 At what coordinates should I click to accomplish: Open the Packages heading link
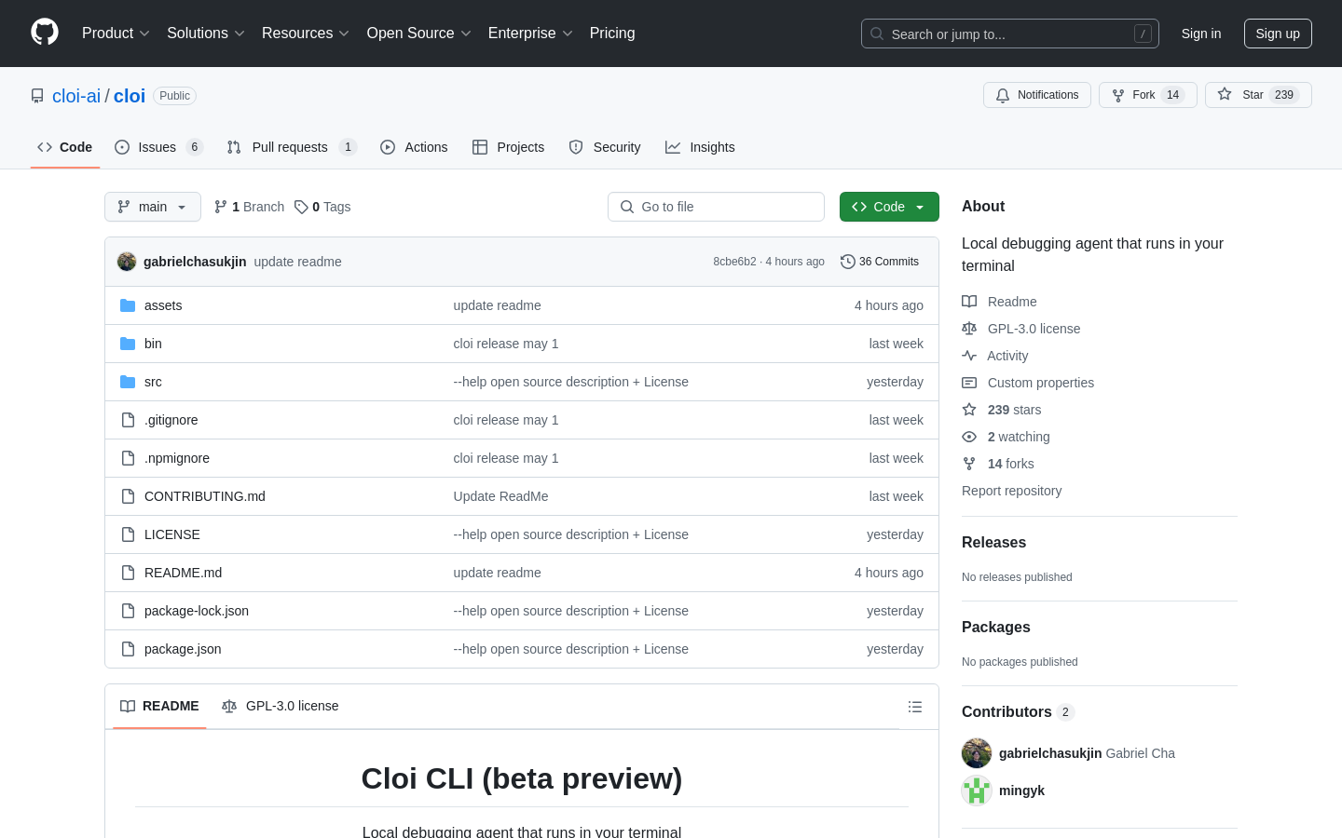pos(996,628)
